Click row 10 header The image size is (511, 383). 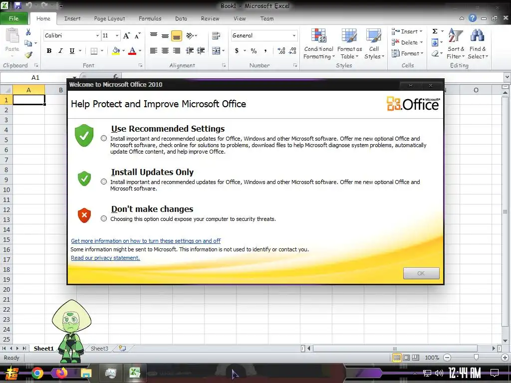[x=6, y=190]
